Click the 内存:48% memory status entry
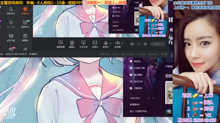 click(x=152, y=54)
